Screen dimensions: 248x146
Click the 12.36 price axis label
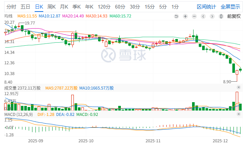tap(9, 63)
